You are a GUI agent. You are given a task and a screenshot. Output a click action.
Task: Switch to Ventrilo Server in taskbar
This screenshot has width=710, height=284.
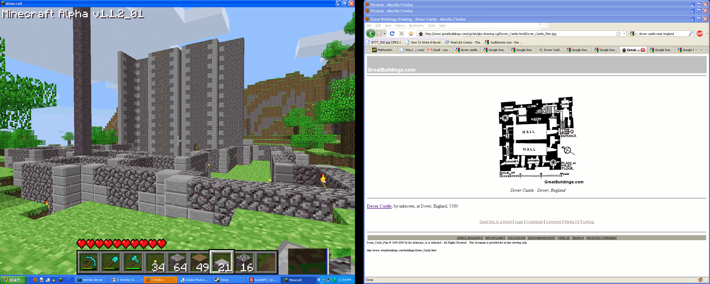(x=92, y=280)
